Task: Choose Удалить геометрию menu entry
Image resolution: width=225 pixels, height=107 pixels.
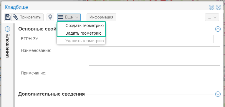Action: pyautogui.click(x=81, y=41)
